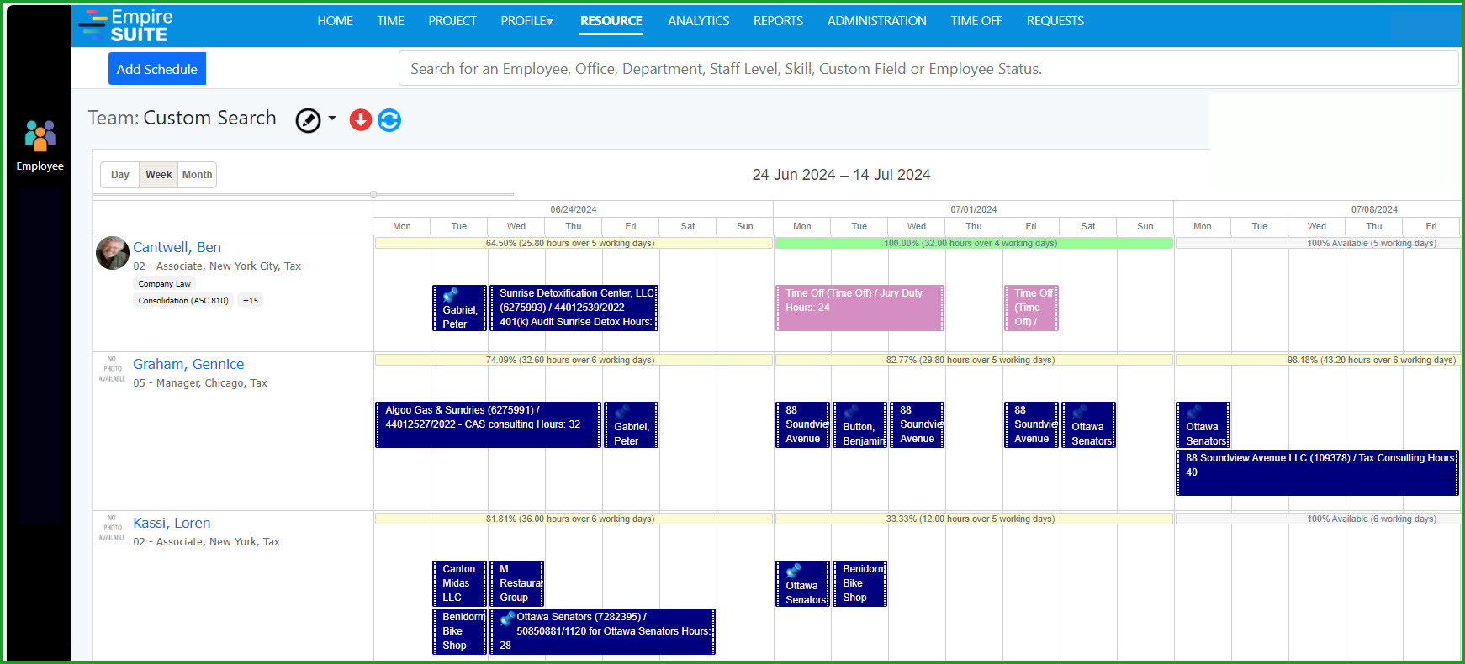Expand the dropdown arrow beside edit icon

click(332, 119)
